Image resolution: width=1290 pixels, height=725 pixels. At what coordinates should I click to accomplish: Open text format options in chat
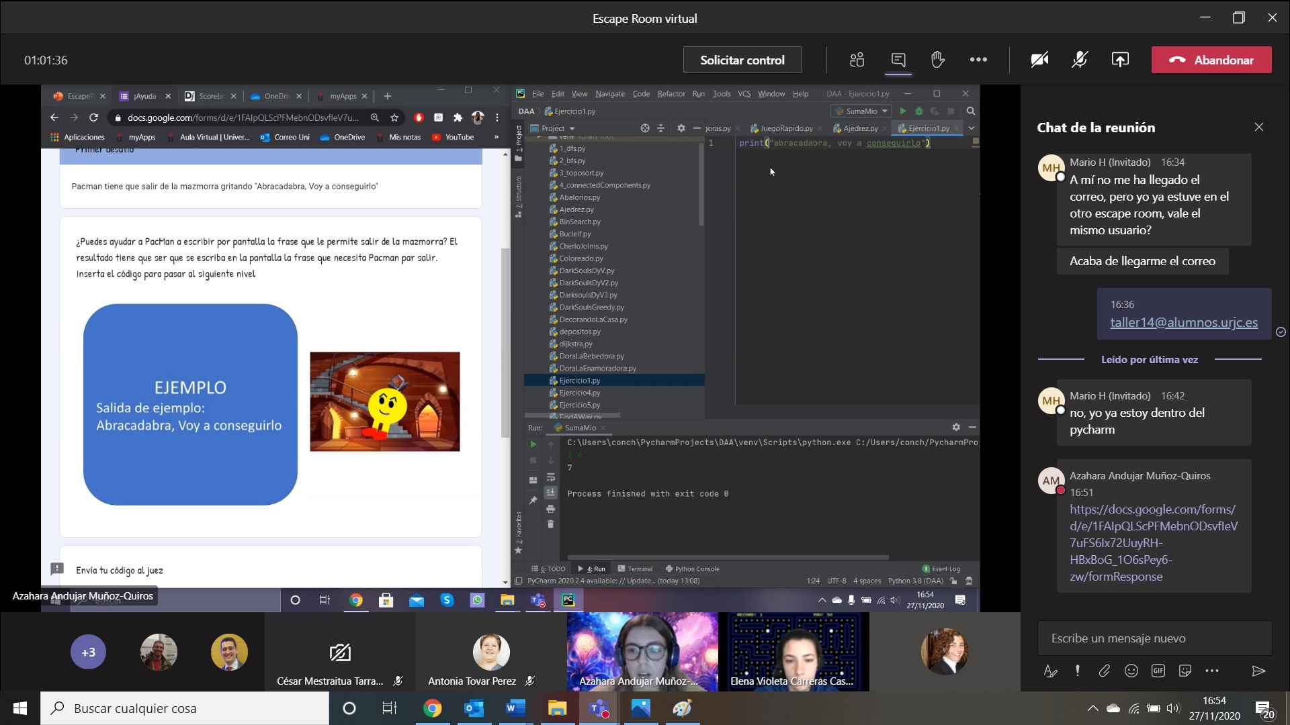pyautogui.click(x=1050, y=671)
